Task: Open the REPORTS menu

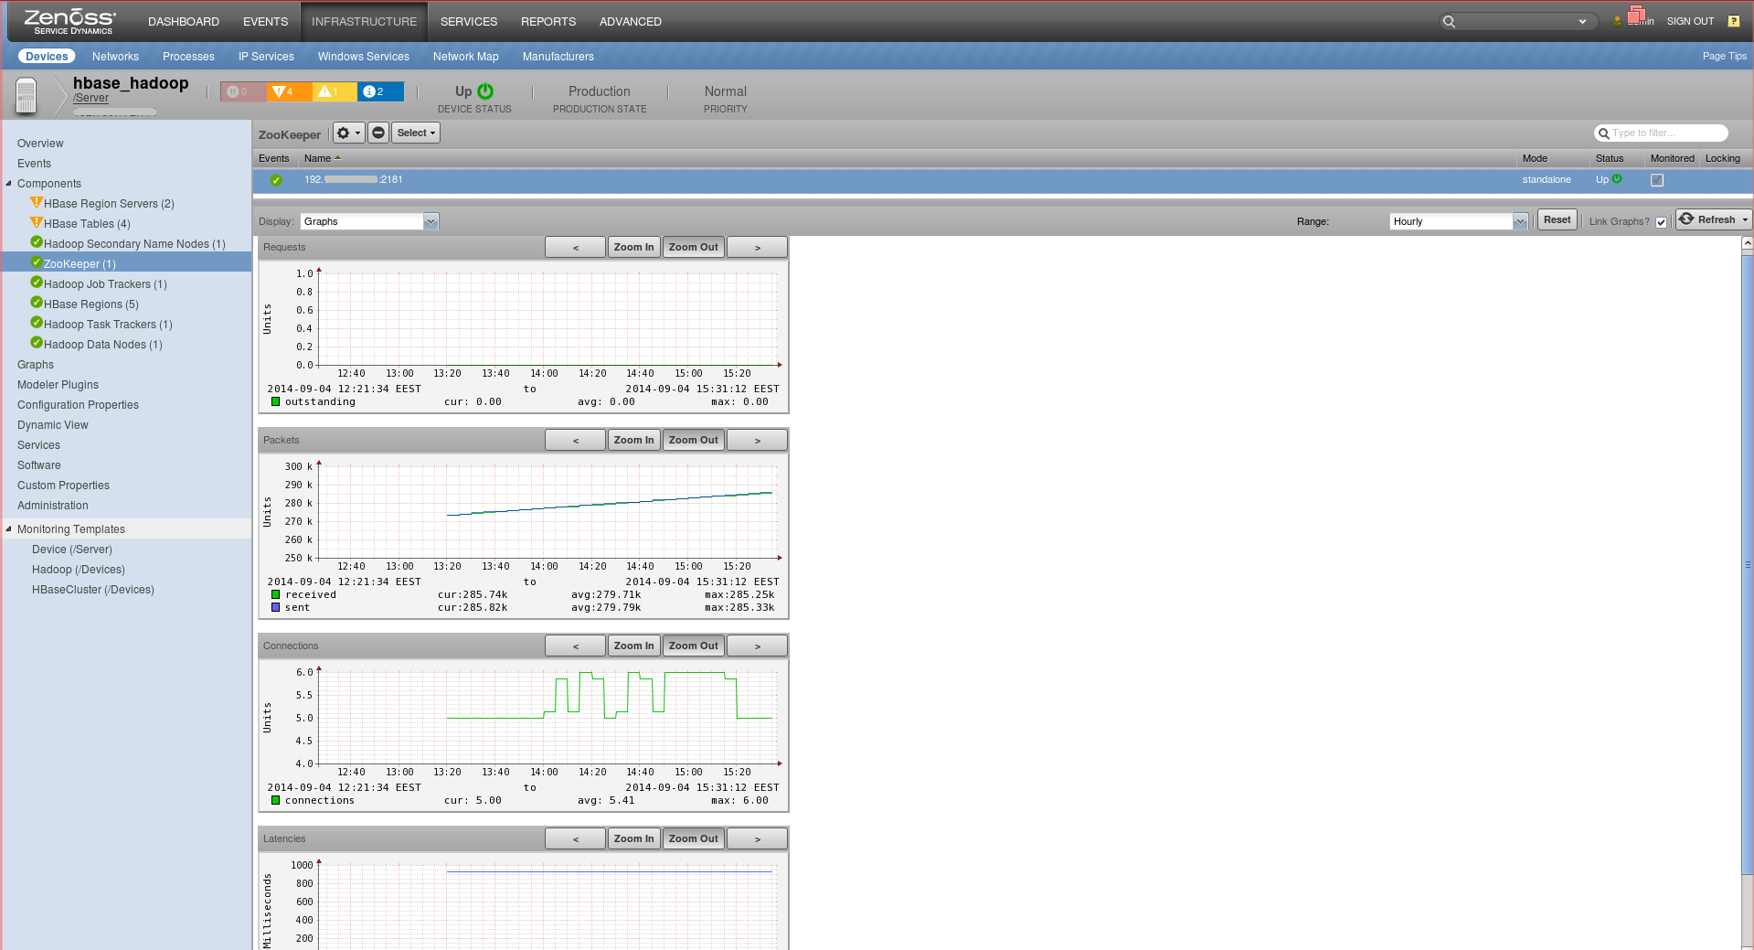Action: [x=548, y=22]
